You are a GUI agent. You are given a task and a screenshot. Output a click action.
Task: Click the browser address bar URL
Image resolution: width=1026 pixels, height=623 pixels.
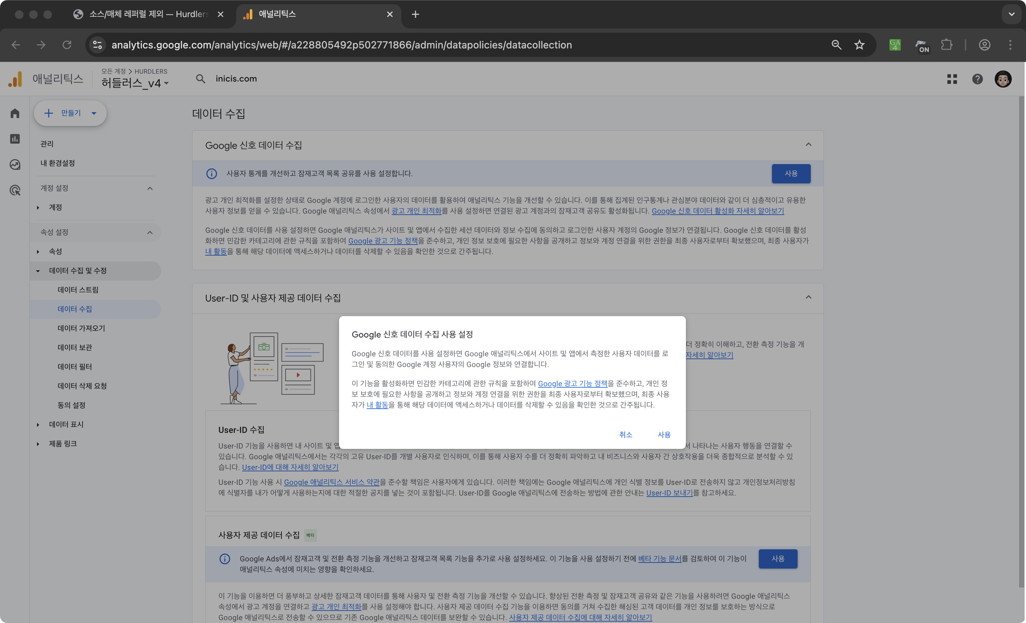(342, 44)
